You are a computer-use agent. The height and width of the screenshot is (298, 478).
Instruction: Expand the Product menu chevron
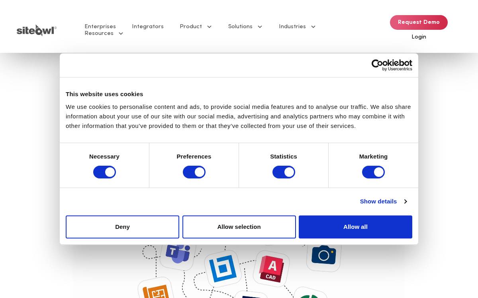click(209, 27)
